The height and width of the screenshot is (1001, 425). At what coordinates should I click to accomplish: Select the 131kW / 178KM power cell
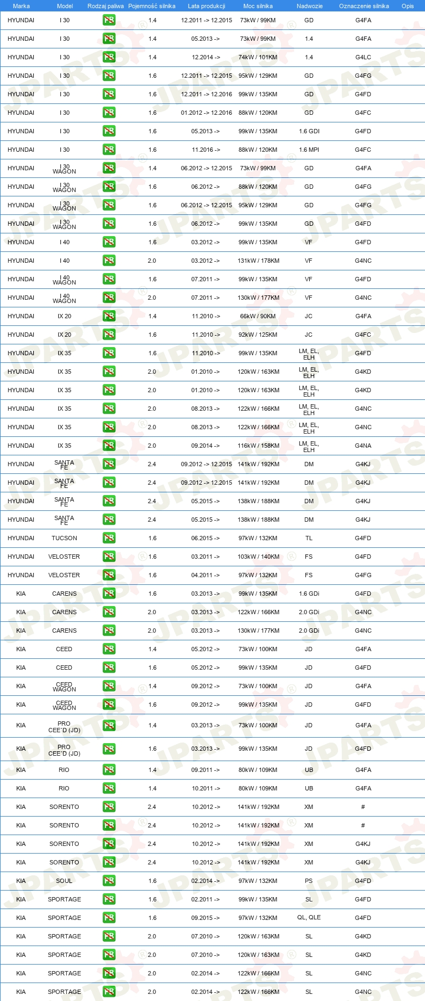(x=258, y=261)
